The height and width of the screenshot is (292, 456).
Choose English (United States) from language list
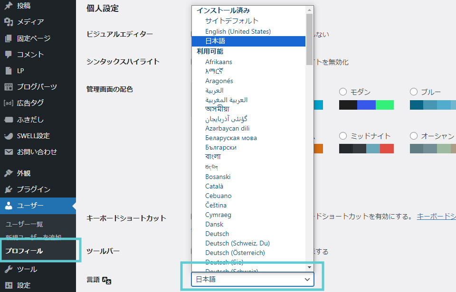coord(237,31)
